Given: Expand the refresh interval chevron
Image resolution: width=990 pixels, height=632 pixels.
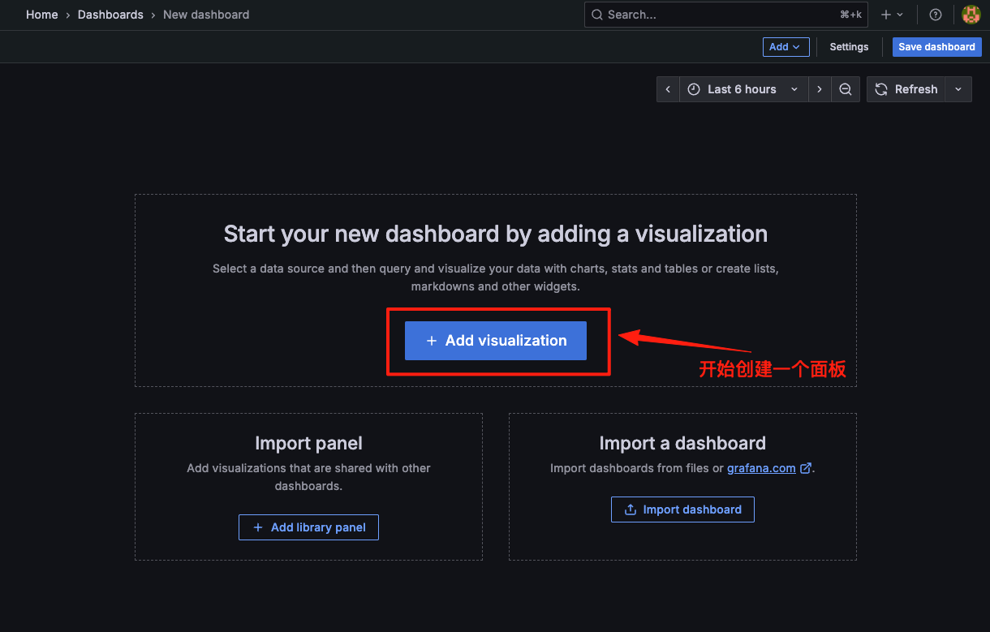Looking at the screenshot, I should 958,89.
